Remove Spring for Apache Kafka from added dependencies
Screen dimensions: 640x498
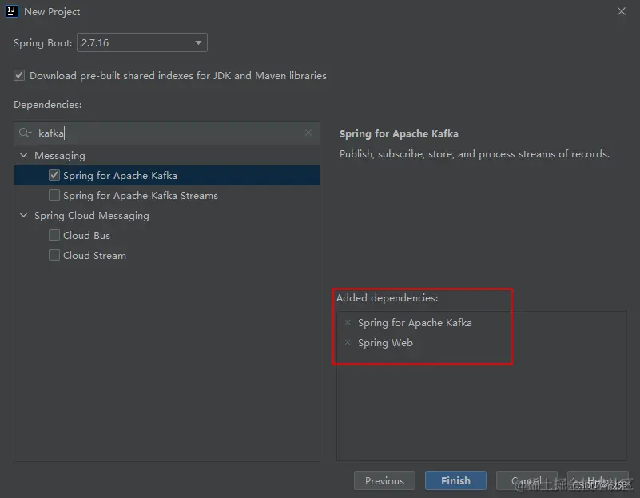pyautogui.click(x=348, y=322)
